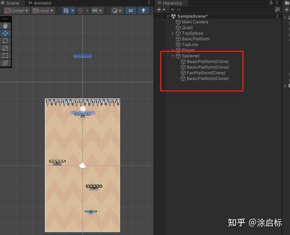
Task: Select FanPlatform(Clone) in Hierarchy
Action: tap(206, 73)
